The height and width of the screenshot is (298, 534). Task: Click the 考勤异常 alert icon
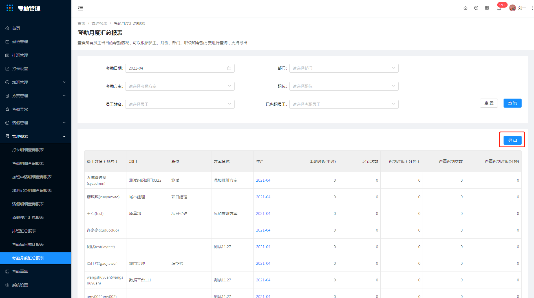pos(7,109)
